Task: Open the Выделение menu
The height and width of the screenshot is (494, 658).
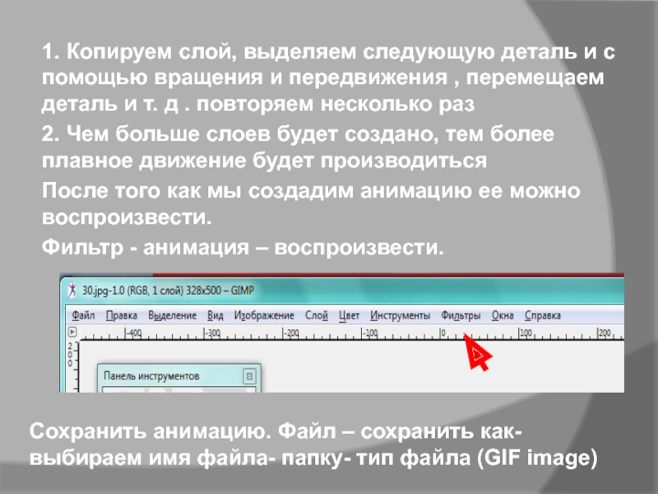Action: [x=172, y=315]
